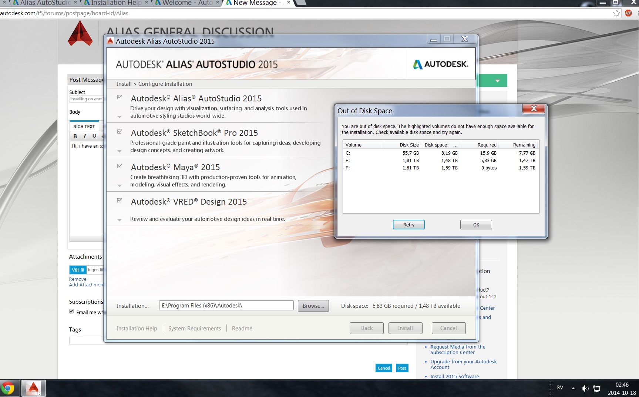
Task: Apply bold formatting in the message editor
Action: tap(75, 136)
